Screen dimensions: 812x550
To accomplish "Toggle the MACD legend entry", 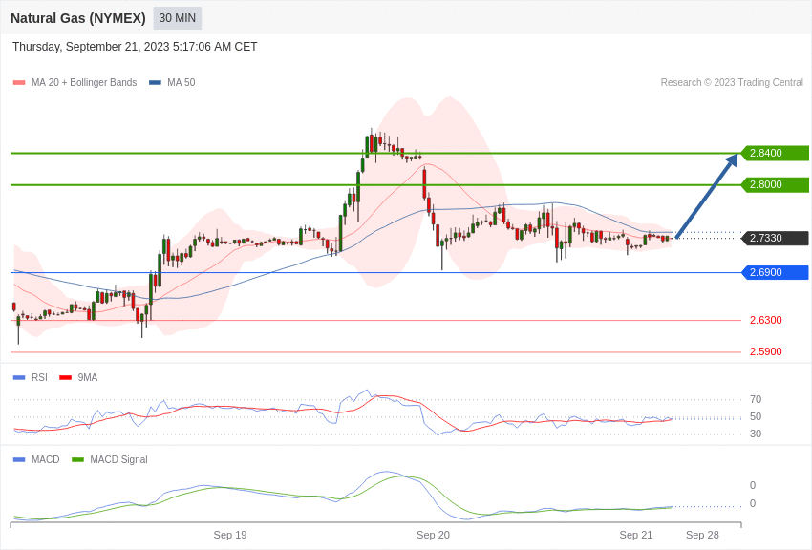I will click(36, 459).
